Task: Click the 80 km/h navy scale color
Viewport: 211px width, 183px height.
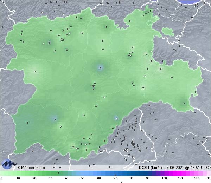Action: (131, 174)
